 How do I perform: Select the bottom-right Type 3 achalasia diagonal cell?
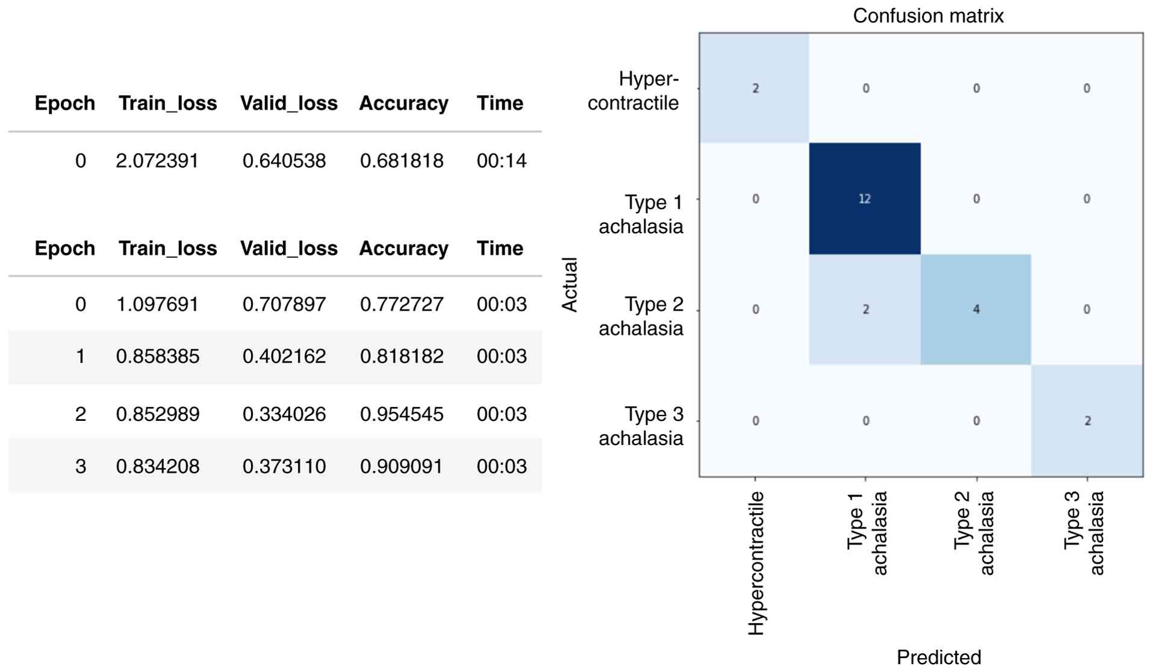[x=1087, y=421]
